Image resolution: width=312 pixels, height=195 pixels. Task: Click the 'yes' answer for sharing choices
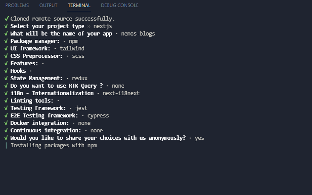tap(199, 138)
